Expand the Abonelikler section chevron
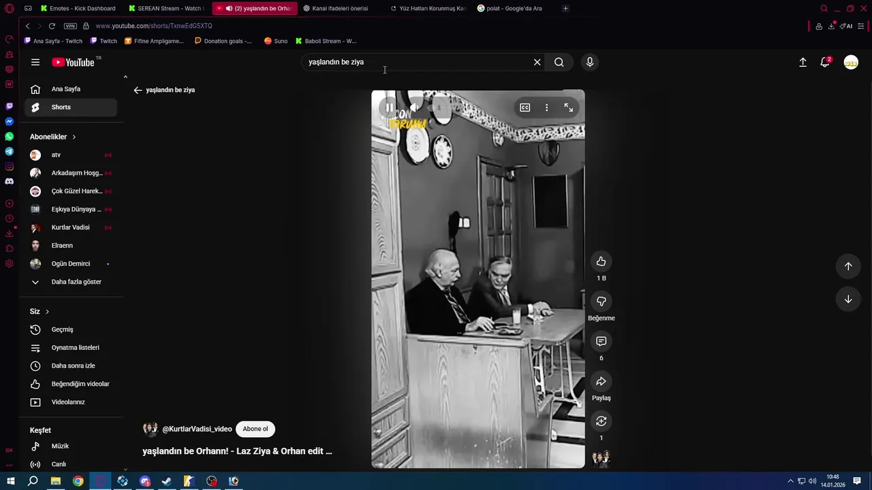 click(74, 137)
